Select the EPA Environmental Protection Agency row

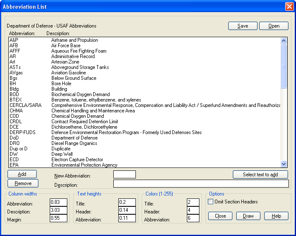point(145,165)
